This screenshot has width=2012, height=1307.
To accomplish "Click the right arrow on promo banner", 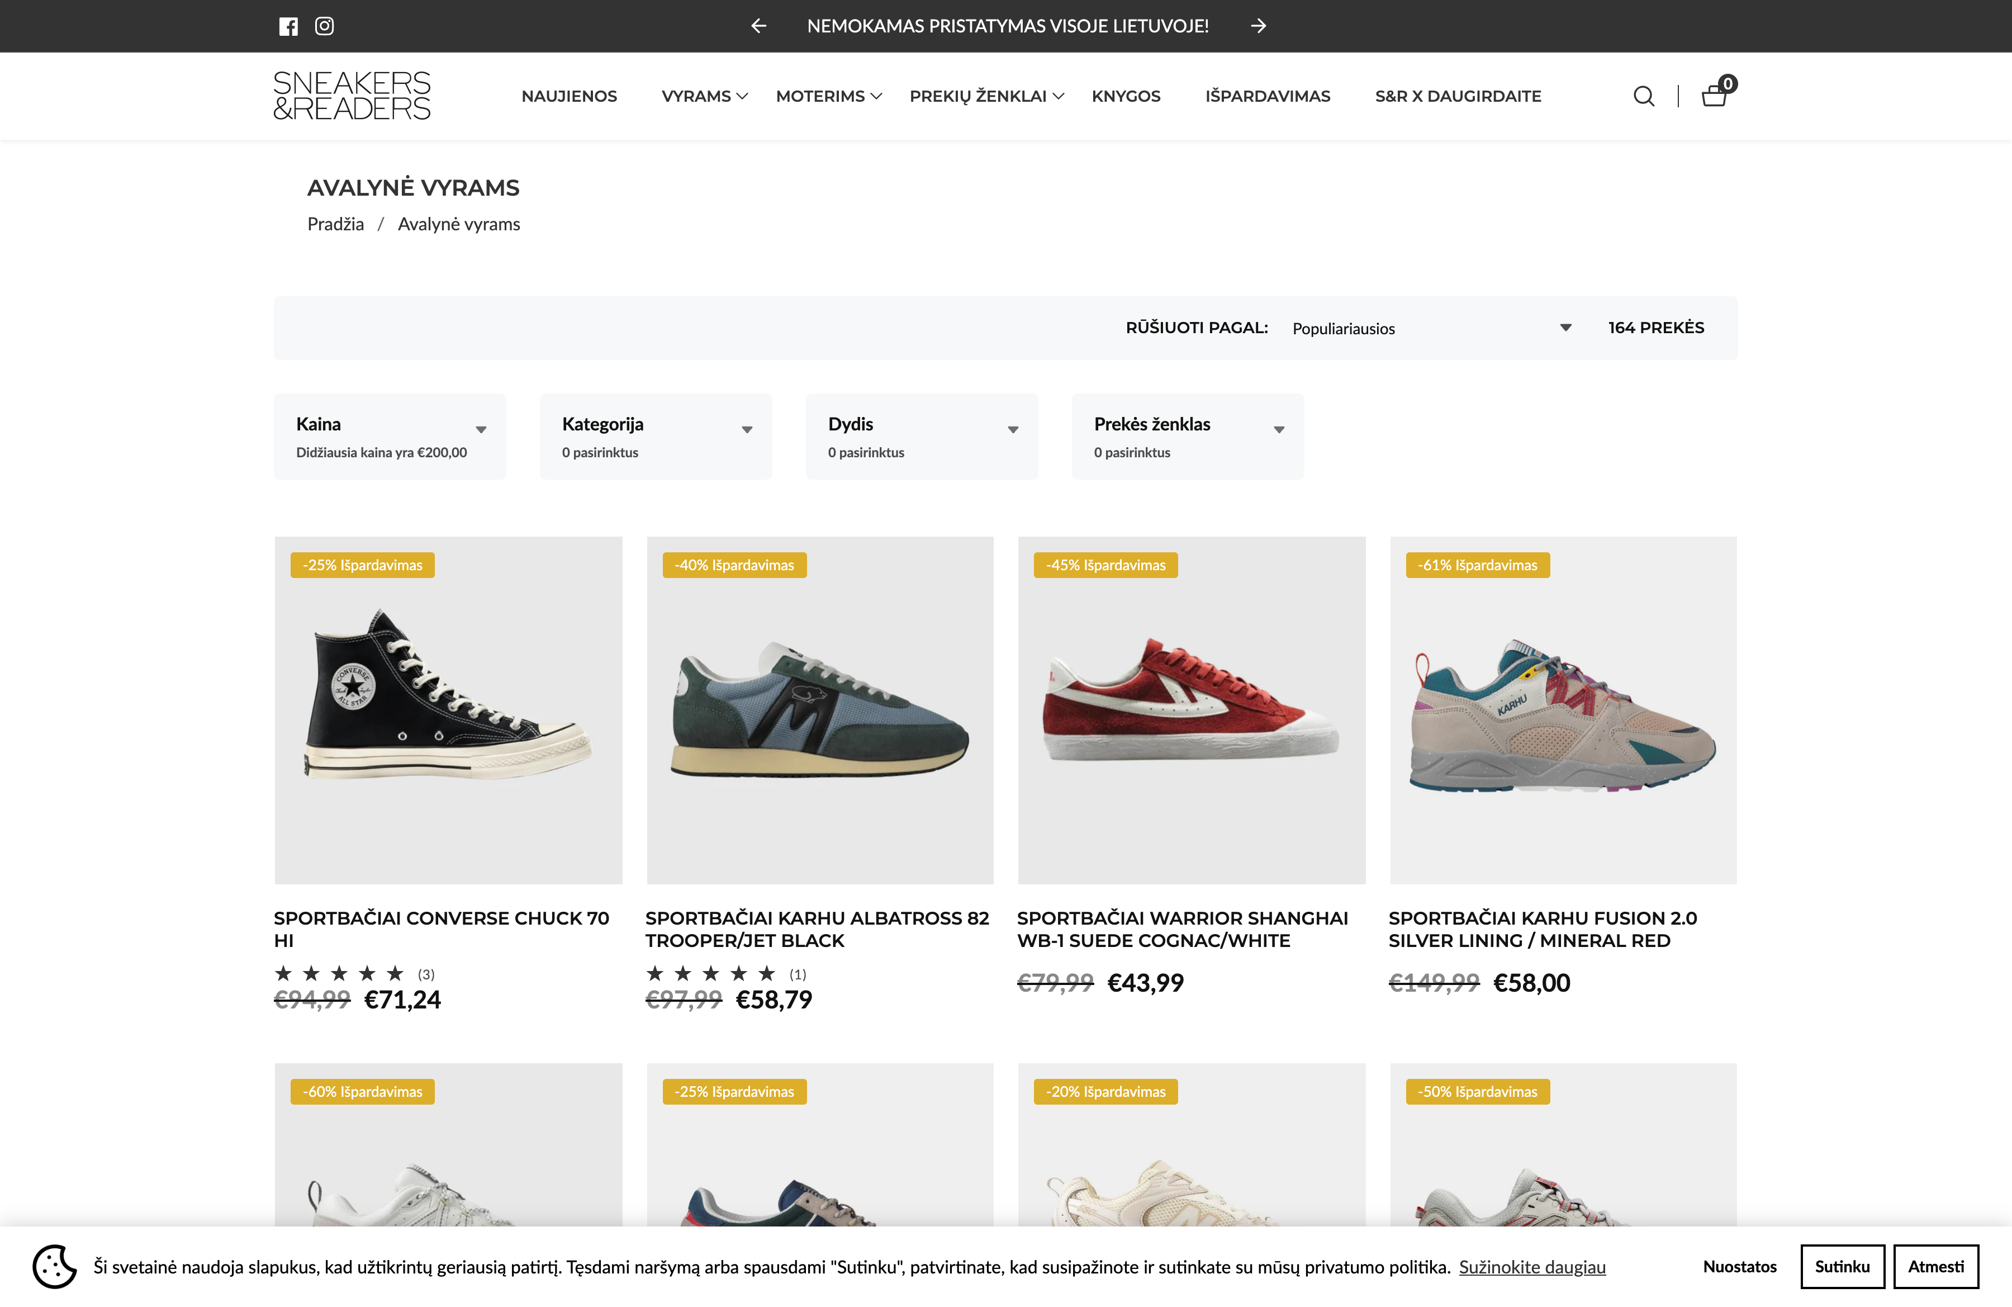I will (x=1258, y=26).
